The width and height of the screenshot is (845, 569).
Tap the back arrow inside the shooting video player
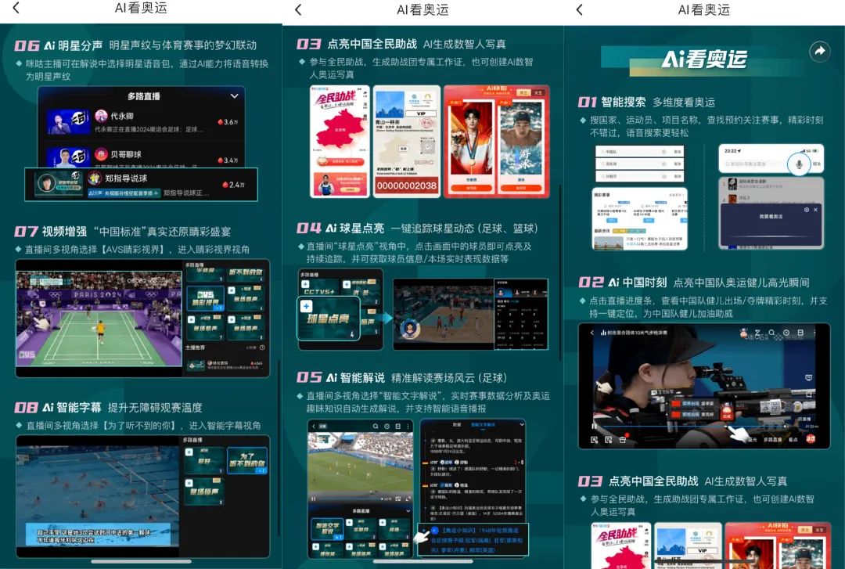[591, 333]
